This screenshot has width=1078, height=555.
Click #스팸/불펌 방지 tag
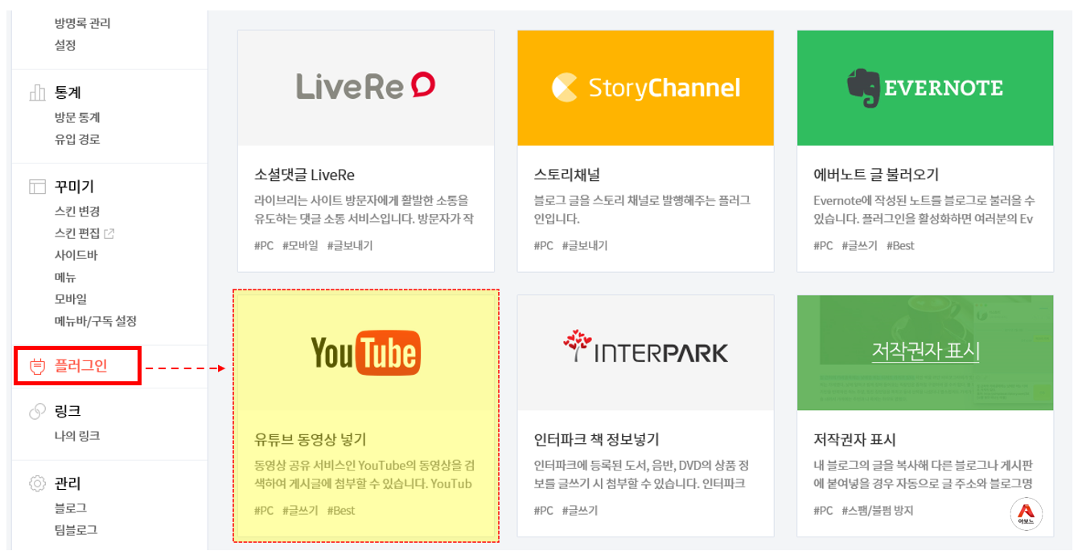tap(878, 511)
